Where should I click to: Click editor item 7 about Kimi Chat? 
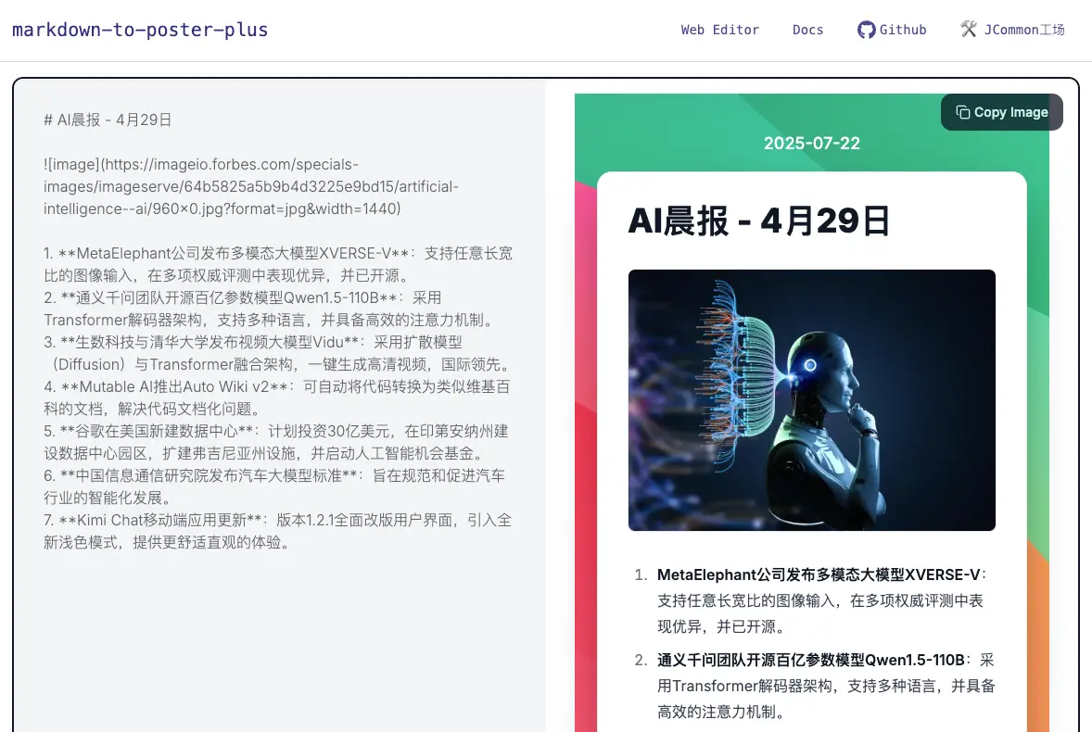pos(277,532)
